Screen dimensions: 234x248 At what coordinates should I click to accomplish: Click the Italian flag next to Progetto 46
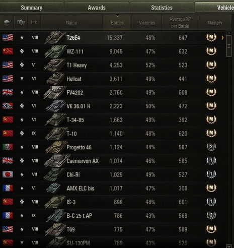click(8, 147)
